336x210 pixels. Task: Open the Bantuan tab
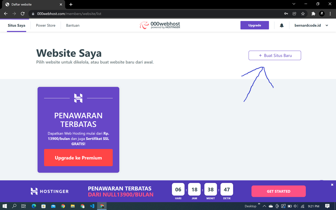pos(73,25)
